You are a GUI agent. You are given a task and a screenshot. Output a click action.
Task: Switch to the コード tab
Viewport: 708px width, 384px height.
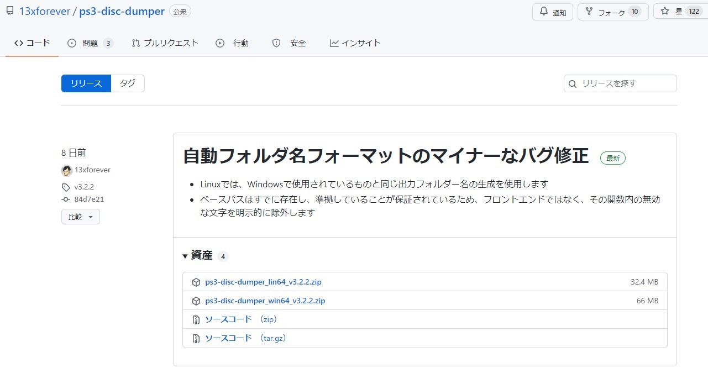(x=32, y=43)
